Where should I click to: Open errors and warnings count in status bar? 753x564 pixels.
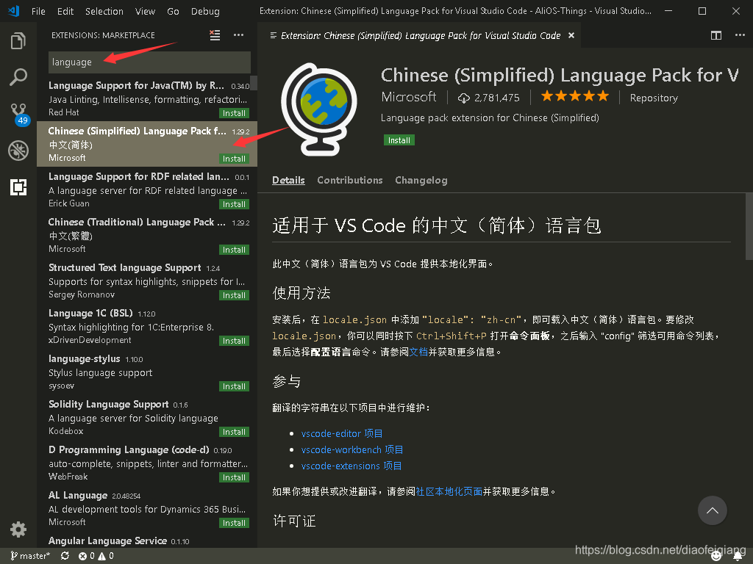(96, 556)
